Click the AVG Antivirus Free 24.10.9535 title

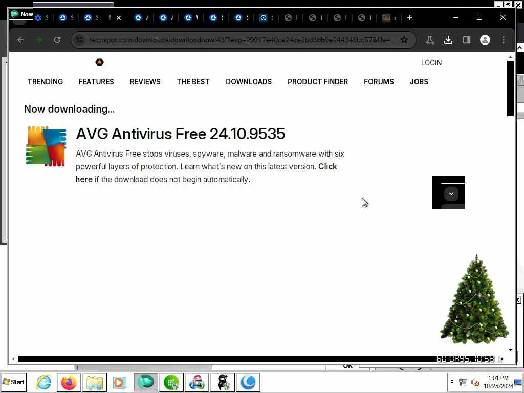181,134
